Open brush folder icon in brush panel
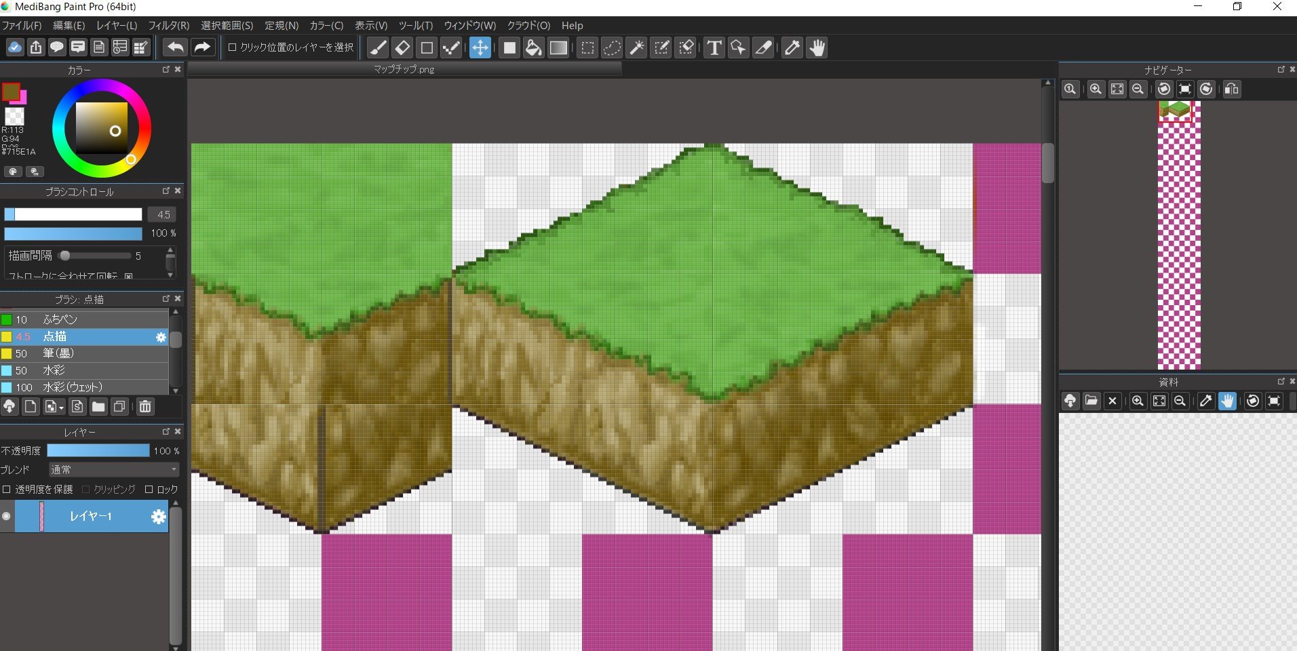 [98, 407]
